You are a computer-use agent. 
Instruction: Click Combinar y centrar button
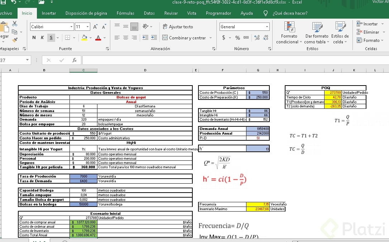184,38
